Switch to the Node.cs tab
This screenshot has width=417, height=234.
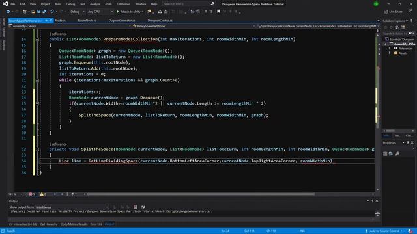click(x=61, y=20)
